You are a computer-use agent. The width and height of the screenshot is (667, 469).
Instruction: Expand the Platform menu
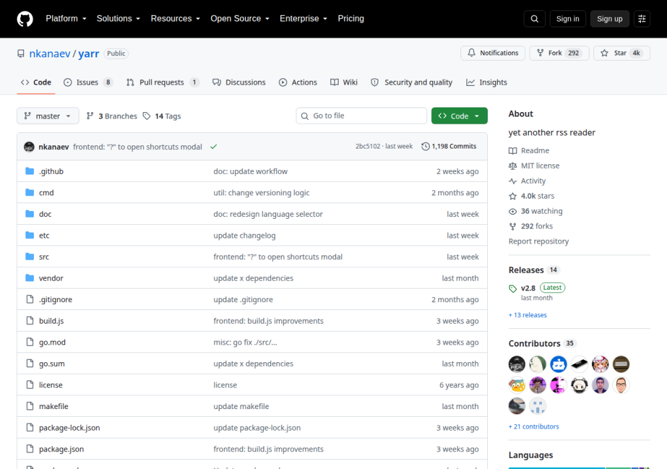point(66,19)
